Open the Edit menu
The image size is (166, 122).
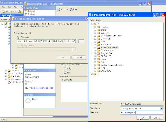[9, 7]
